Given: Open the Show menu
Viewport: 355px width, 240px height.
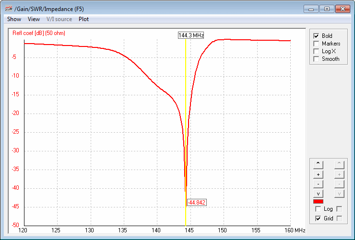Looking at the screenshot, I should click(x=14, y=19).
